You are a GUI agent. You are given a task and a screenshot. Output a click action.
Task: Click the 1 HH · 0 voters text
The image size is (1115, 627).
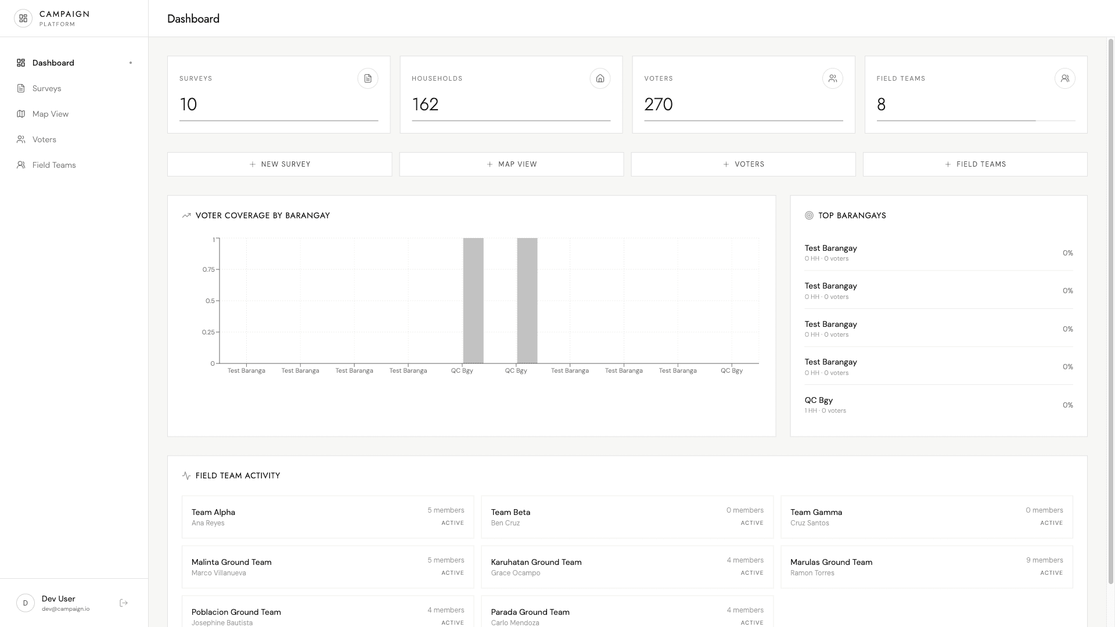825,410
